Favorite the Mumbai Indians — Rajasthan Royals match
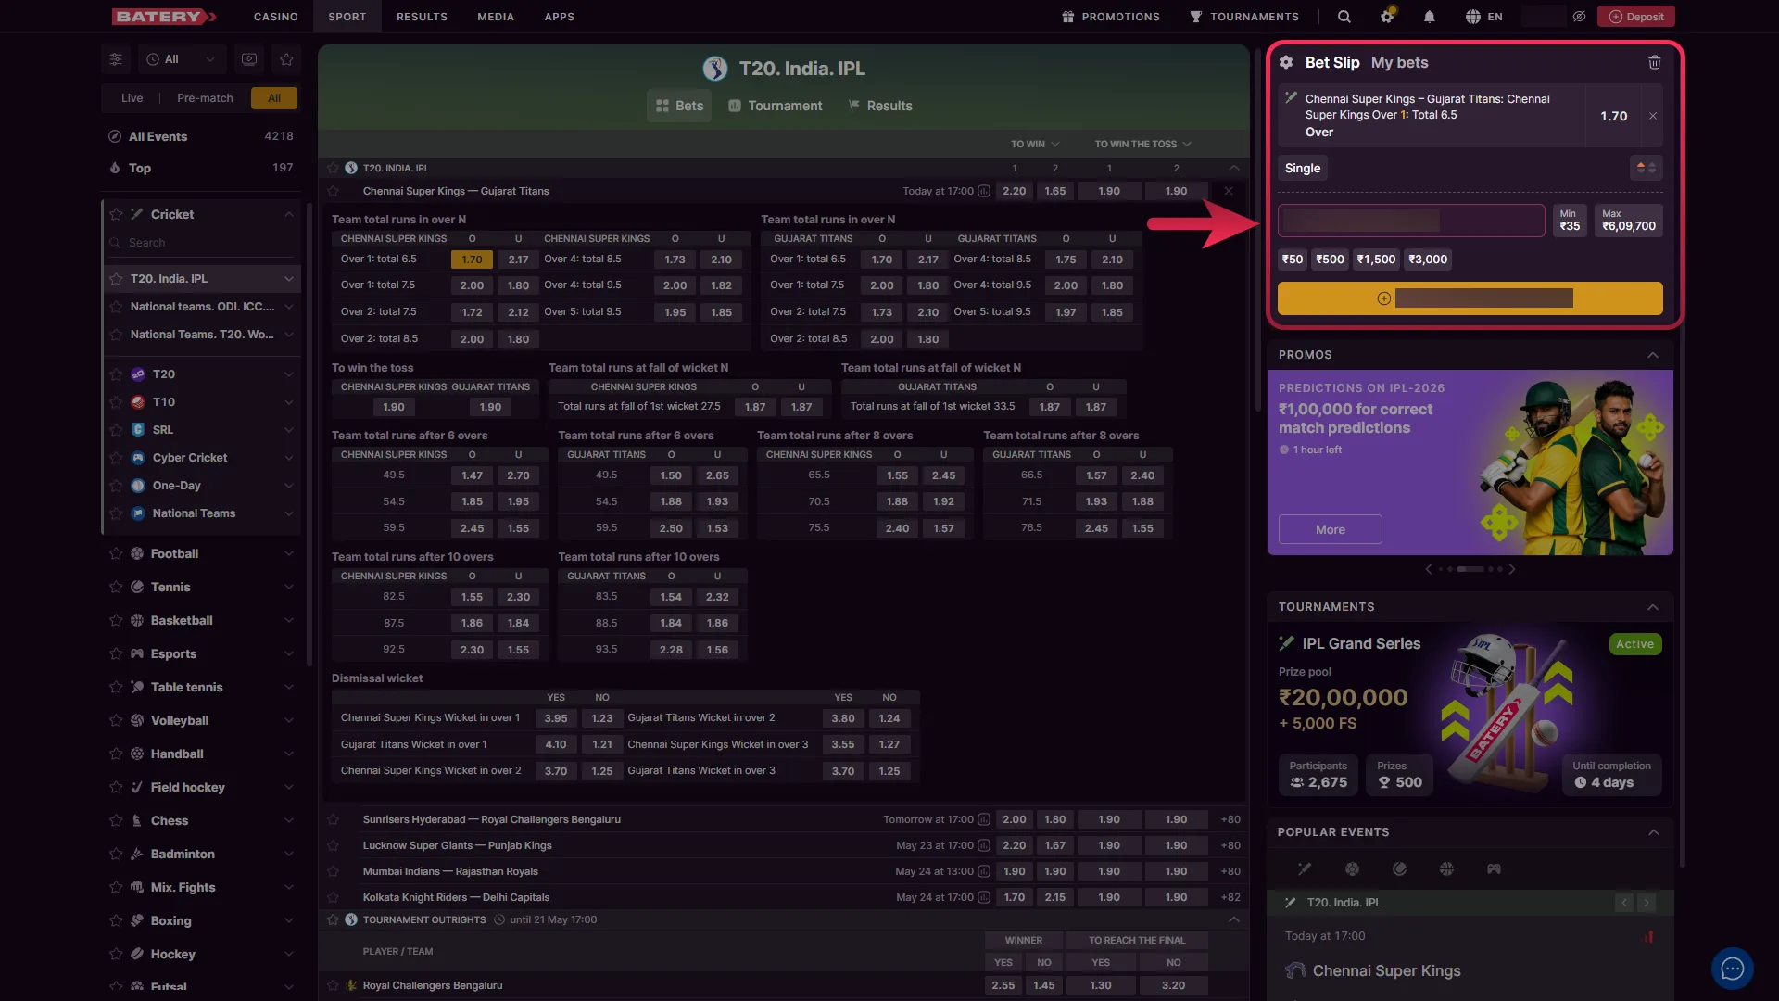Screen dimensions: 1779x1001 pos(333,871)
